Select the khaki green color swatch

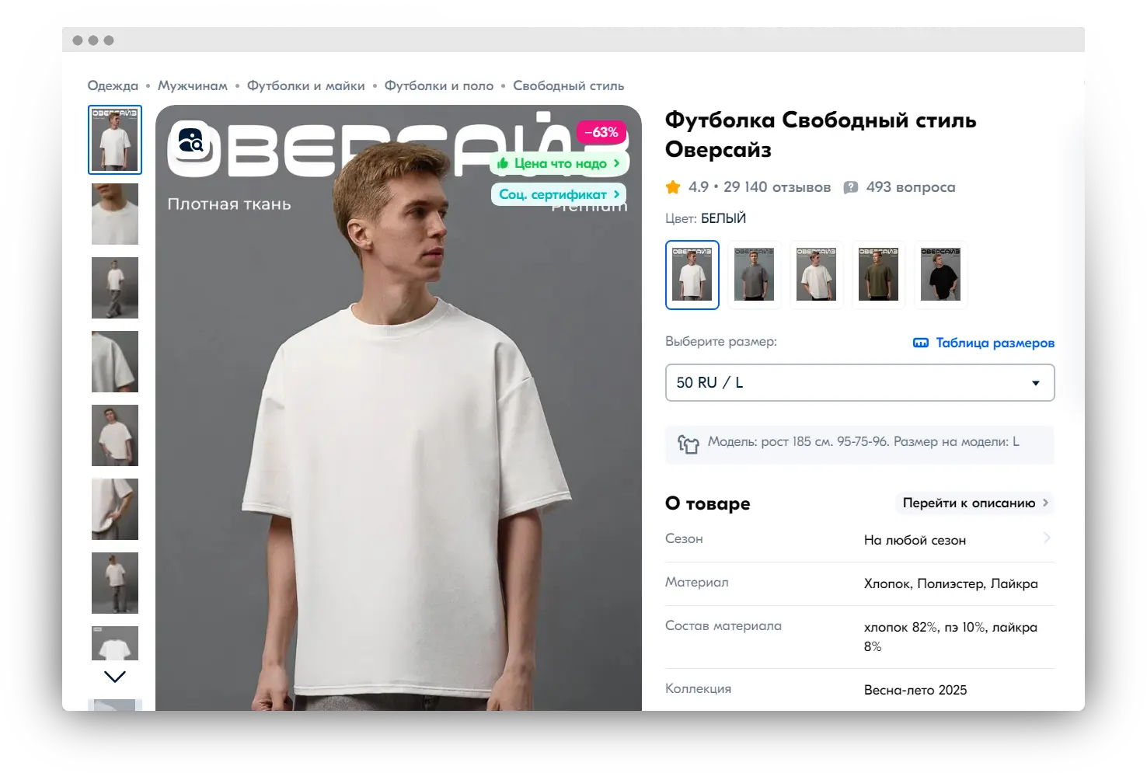point(878,274)
